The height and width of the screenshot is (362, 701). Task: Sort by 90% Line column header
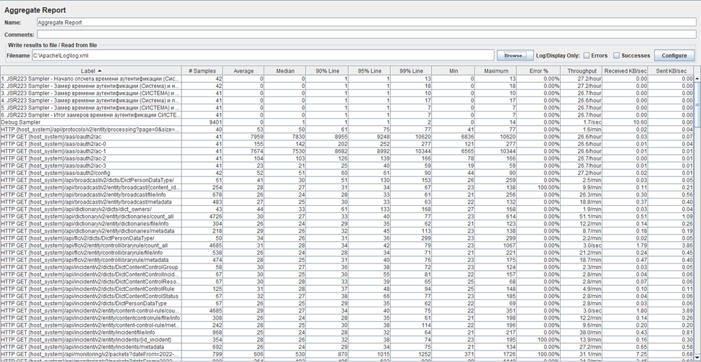pos(327,71)
